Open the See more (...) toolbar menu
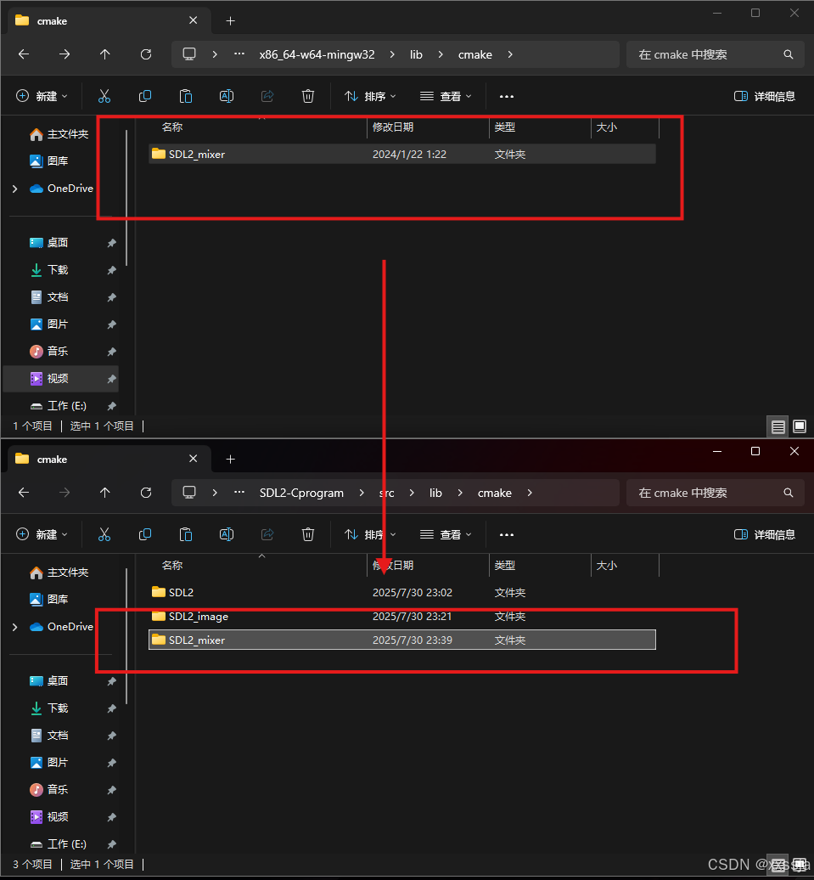This screenshot has width=814, height=880. (507, 96)
